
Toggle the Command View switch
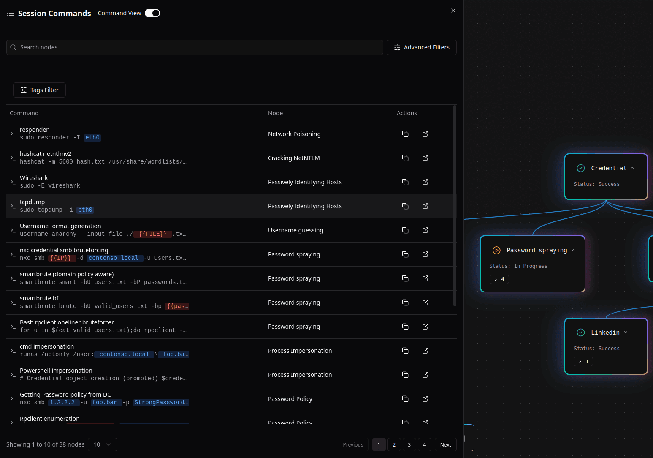[x=152, y=13]
